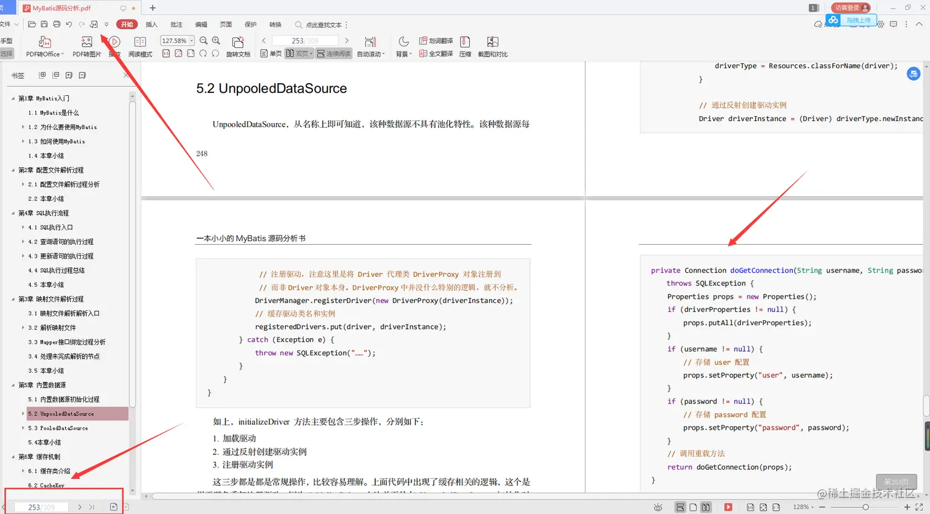Open the 编辑 ribbon tab
This screenshot has width=930, height=514.
tap(201, 25)
